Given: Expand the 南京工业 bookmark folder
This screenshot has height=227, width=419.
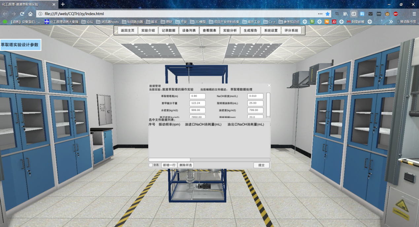Looking at the screenshot, I should coord(251,22).
